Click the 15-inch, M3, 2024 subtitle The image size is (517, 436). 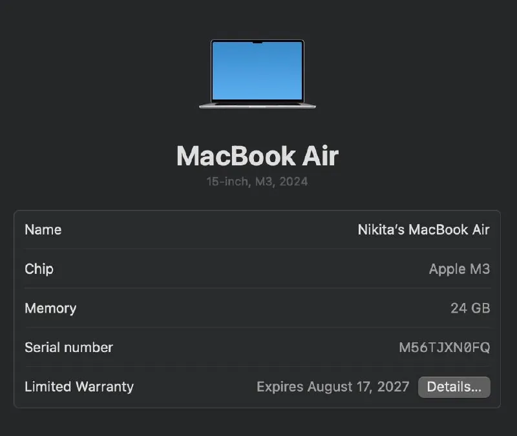tap(257, 182)
